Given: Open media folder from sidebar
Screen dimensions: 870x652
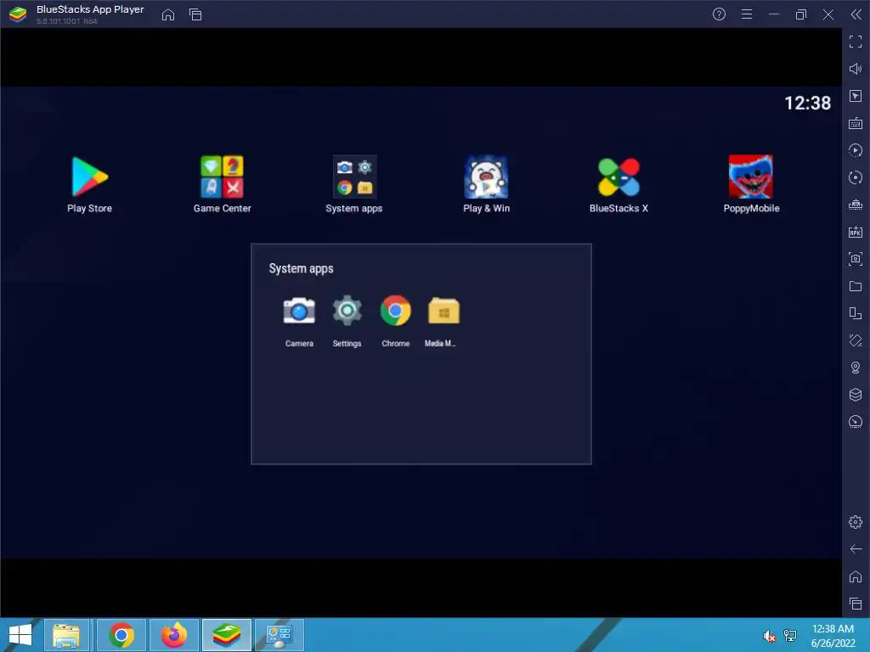Looking at the screenshot, I should (x=856, y=286).
